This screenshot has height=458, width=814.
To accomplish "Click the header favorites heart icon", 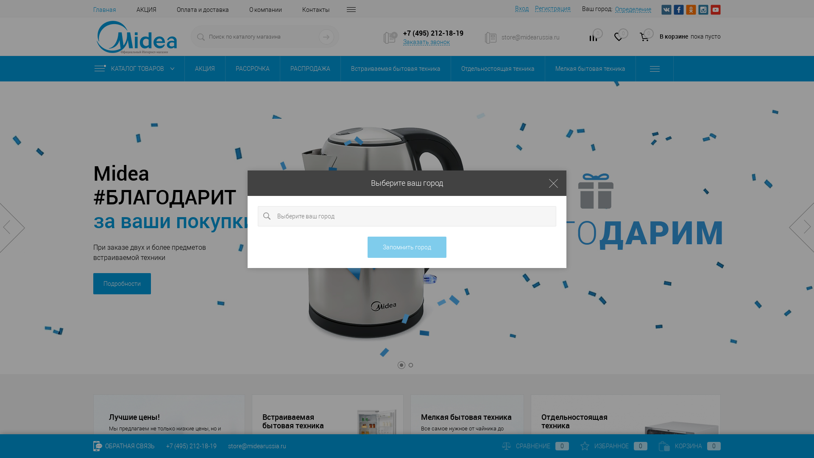I will (x=618, y=37).
